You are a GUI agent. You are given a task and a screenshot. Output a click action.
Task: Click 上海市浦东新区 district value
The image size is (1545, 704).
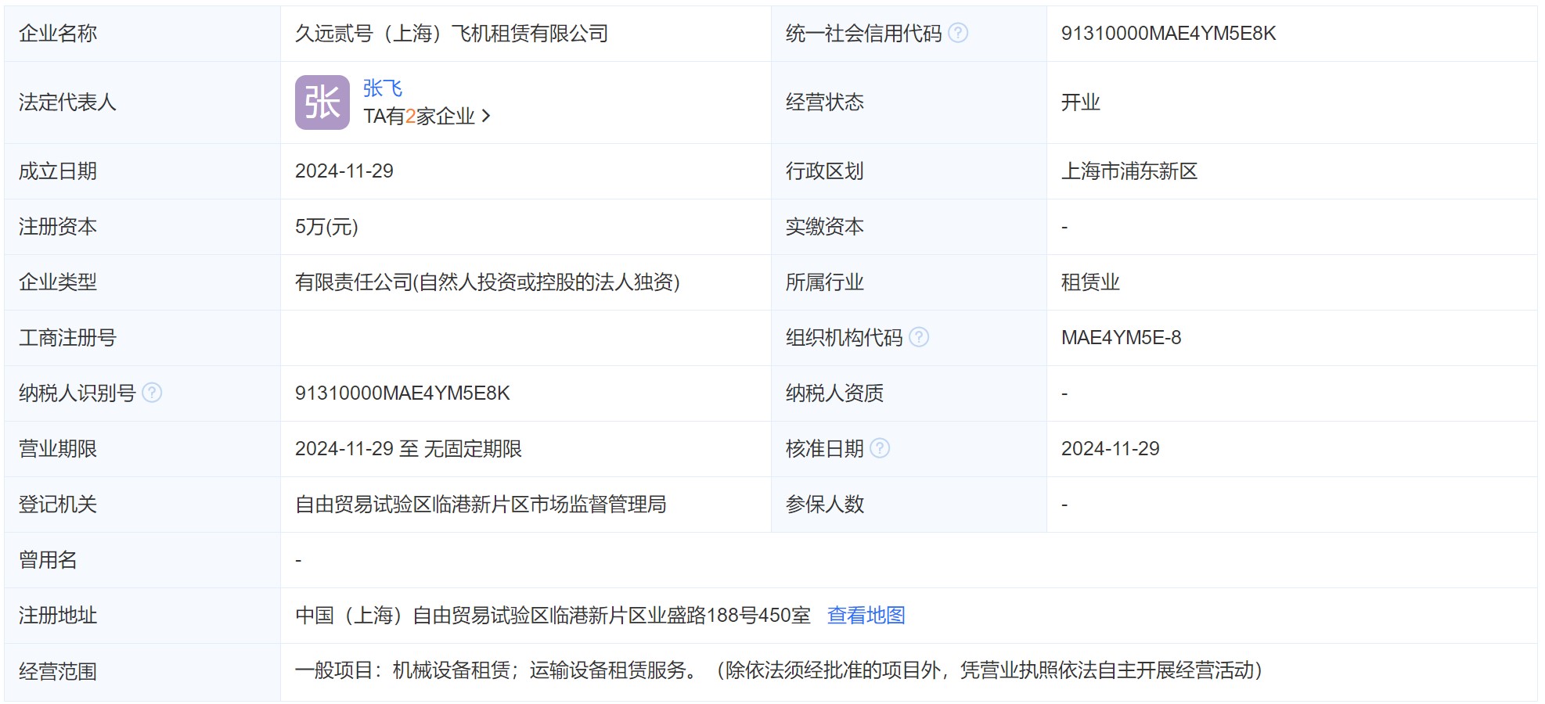1129,171
